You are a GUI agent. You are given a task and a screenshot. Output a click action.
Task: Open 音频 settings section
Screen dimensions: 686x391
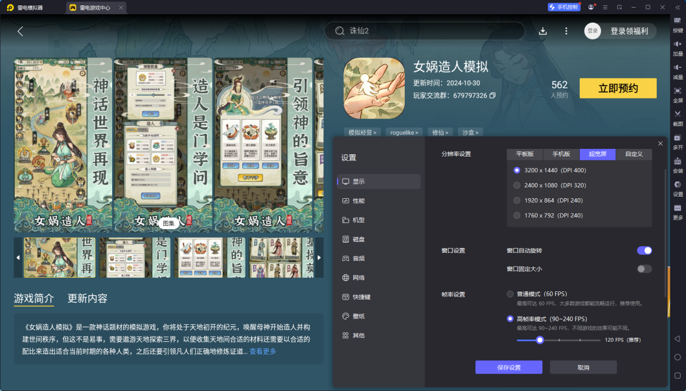[379, 259]
